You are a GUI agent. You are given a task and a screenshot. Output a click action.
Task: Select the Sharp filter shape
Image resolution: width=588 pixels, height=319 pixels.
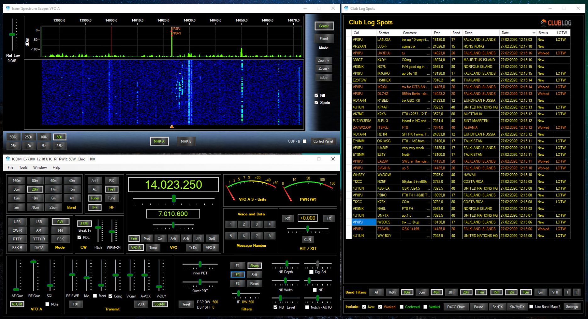coord(254,266)
